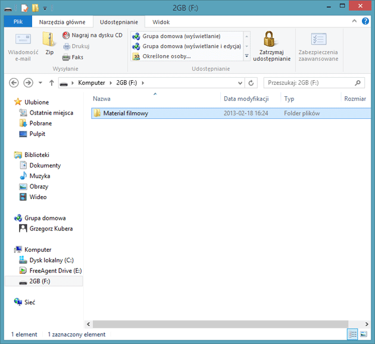Sort by the Nazwa column header

[x=155, y=99]
